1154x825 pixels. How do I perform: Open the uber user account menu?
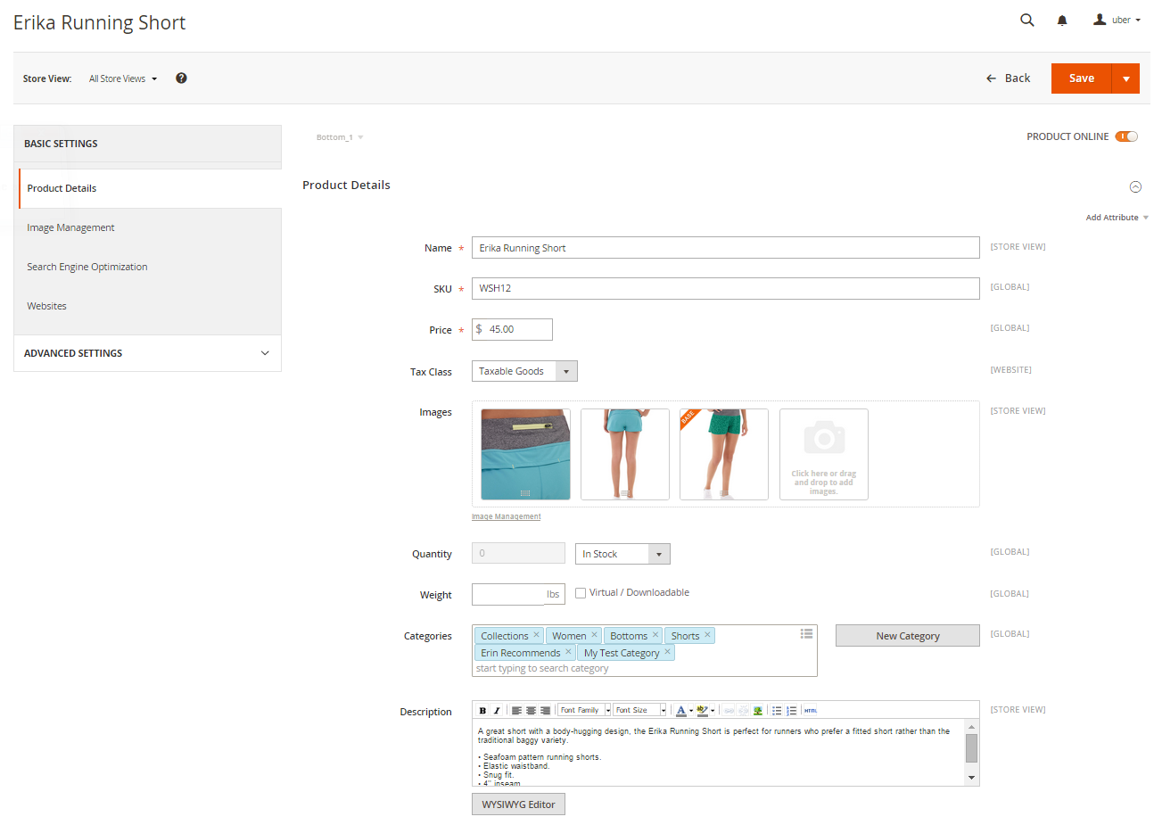pyautogui.click(x=1117, y=20)
